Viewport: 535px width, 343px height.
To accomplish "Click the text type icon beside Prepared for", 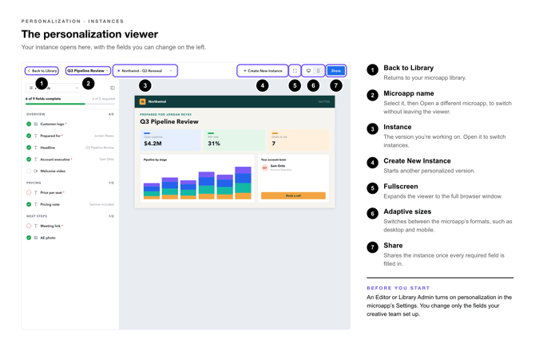I will (x=35, y=136).
